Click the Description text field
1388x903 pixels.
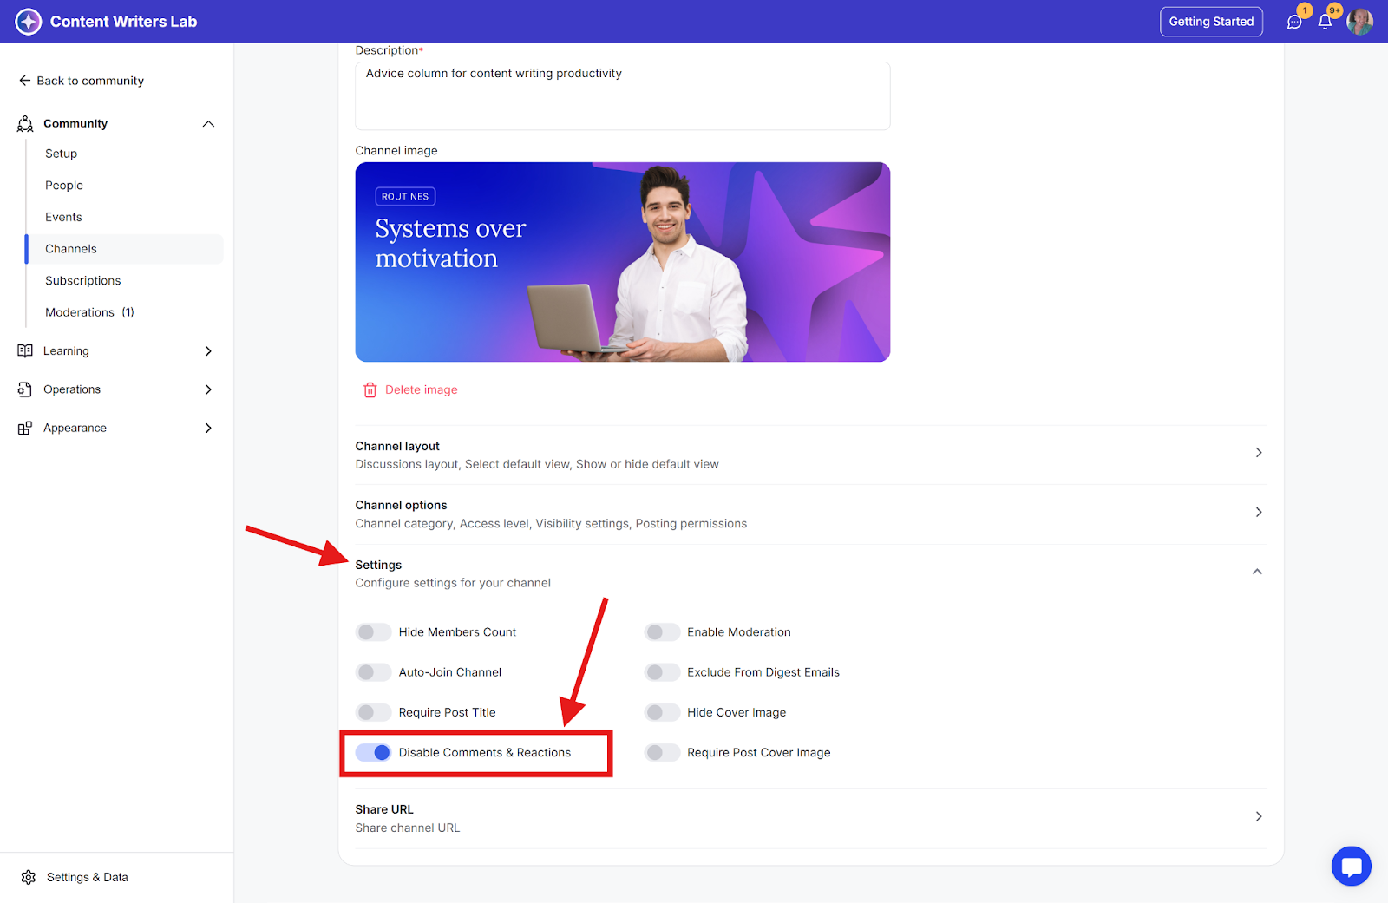623,96
